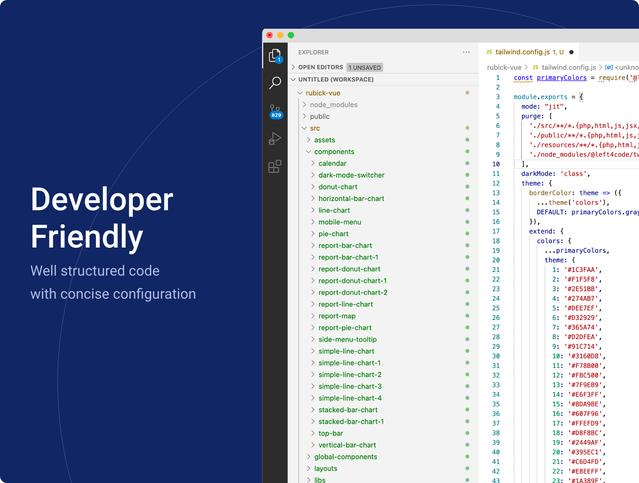Open the line-chart folder
Image resolution: width=639 pixels, height=483 pixels.
click(383, 210)
